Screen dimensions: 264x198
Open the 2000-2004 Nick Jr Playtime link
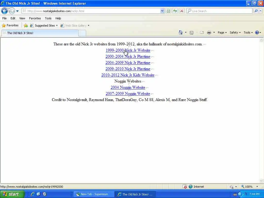(128, 56)
